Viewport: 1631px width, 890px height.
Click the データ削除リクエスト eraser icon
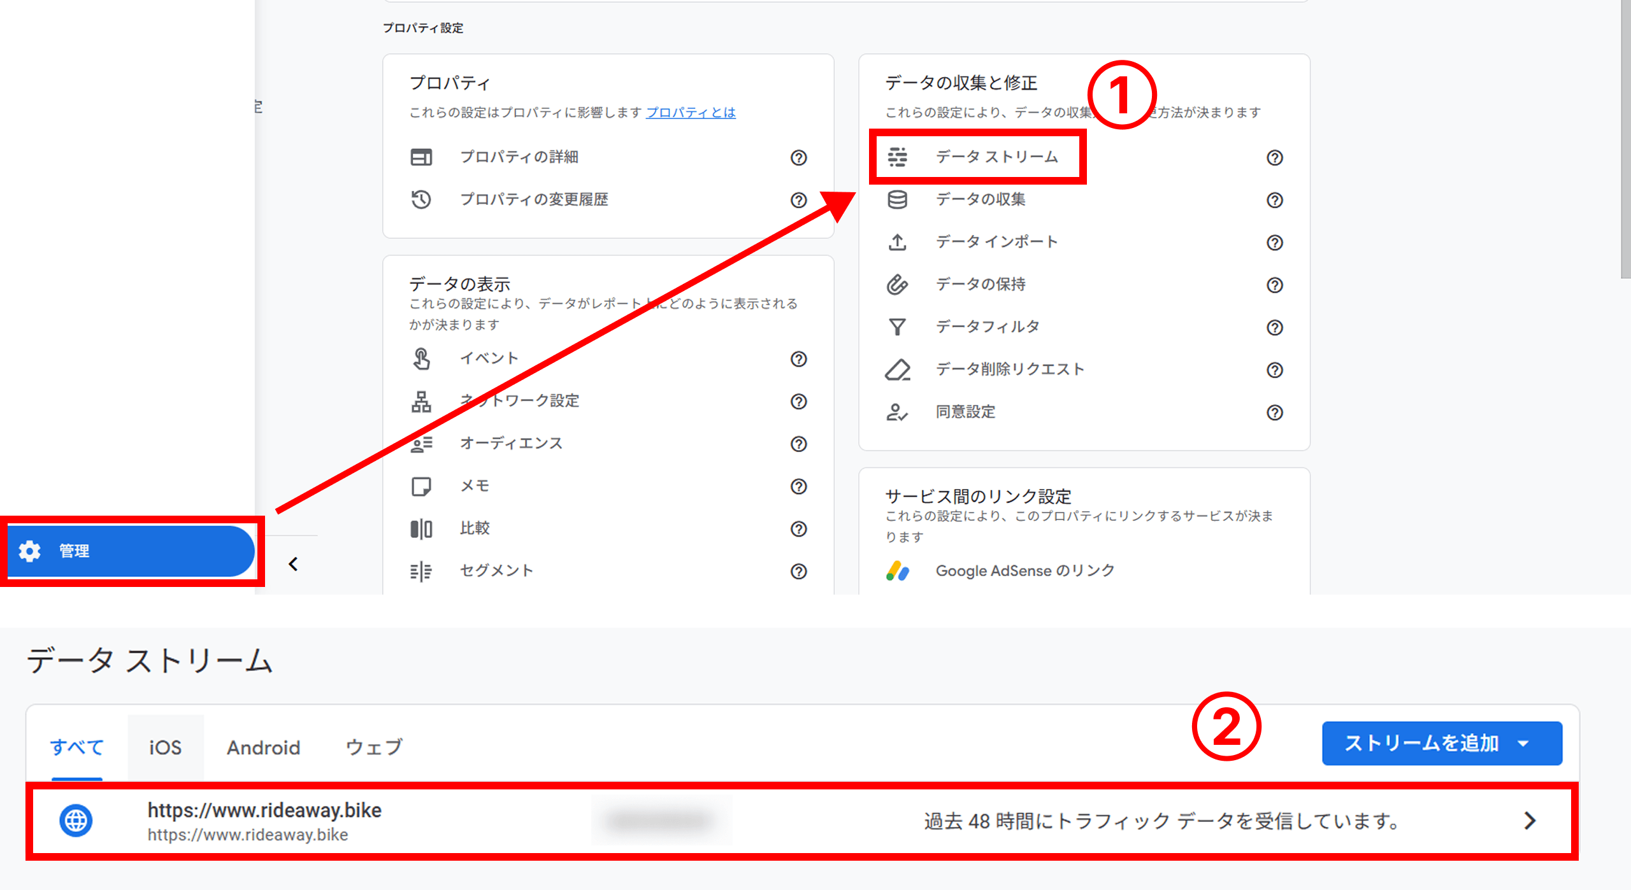click(897, 369)
